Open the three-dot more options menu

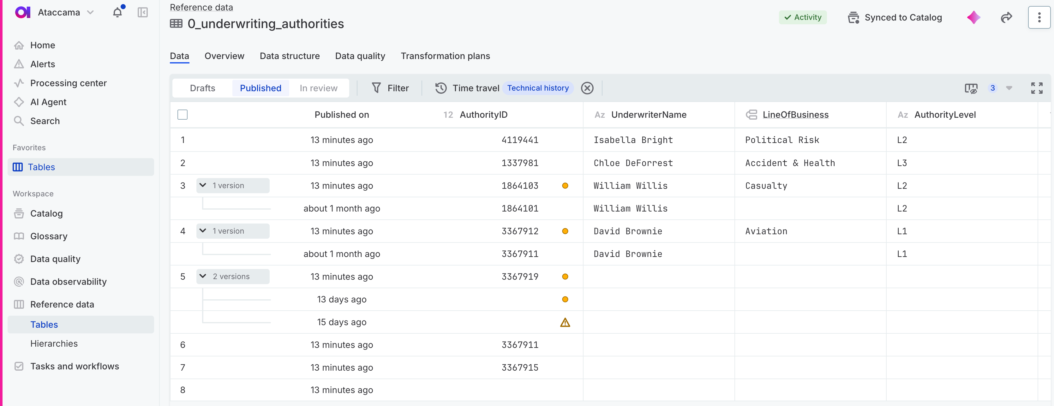[x=1039, y=17]
